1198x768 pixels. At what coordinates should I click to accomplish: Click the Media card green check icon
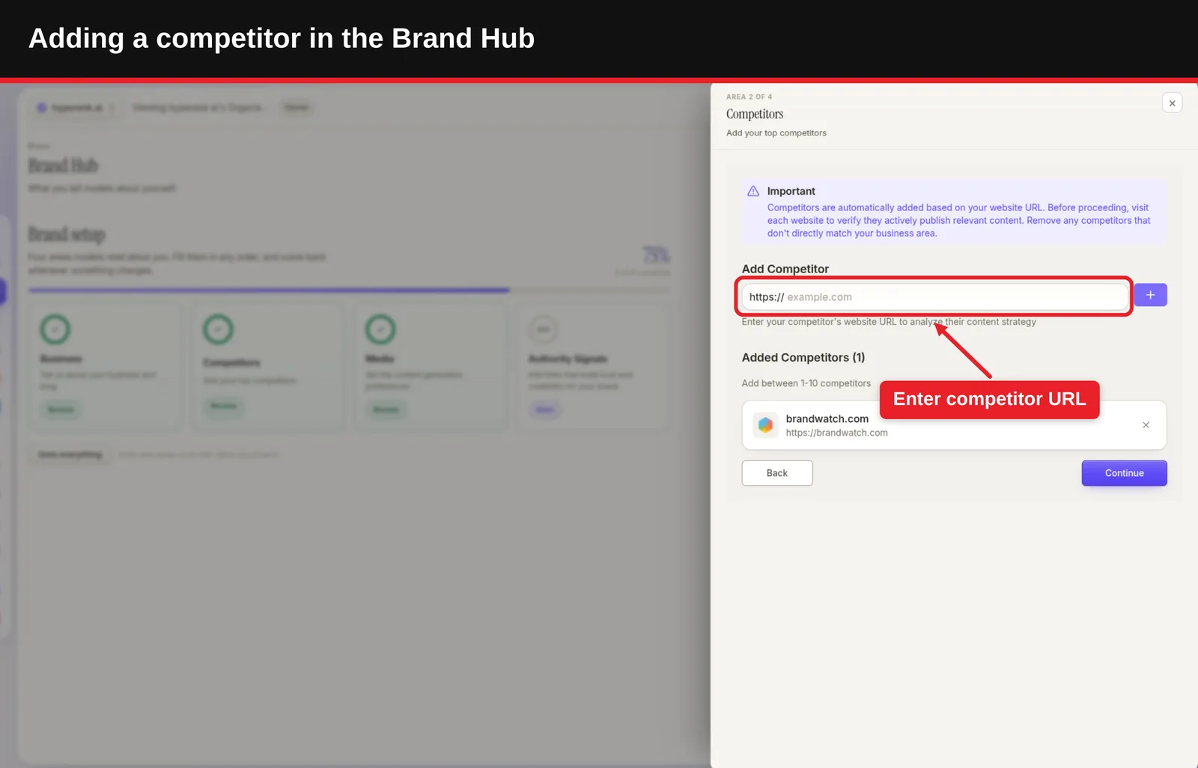pyautogui.click(x=380, y=329)
